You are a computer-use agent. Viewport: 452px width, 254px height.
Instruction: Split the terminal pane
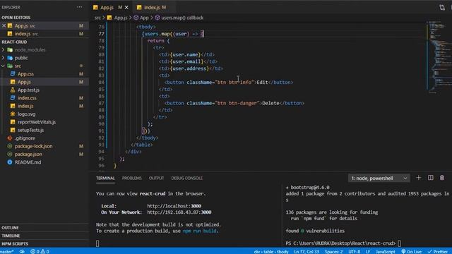tap(430, 178)
